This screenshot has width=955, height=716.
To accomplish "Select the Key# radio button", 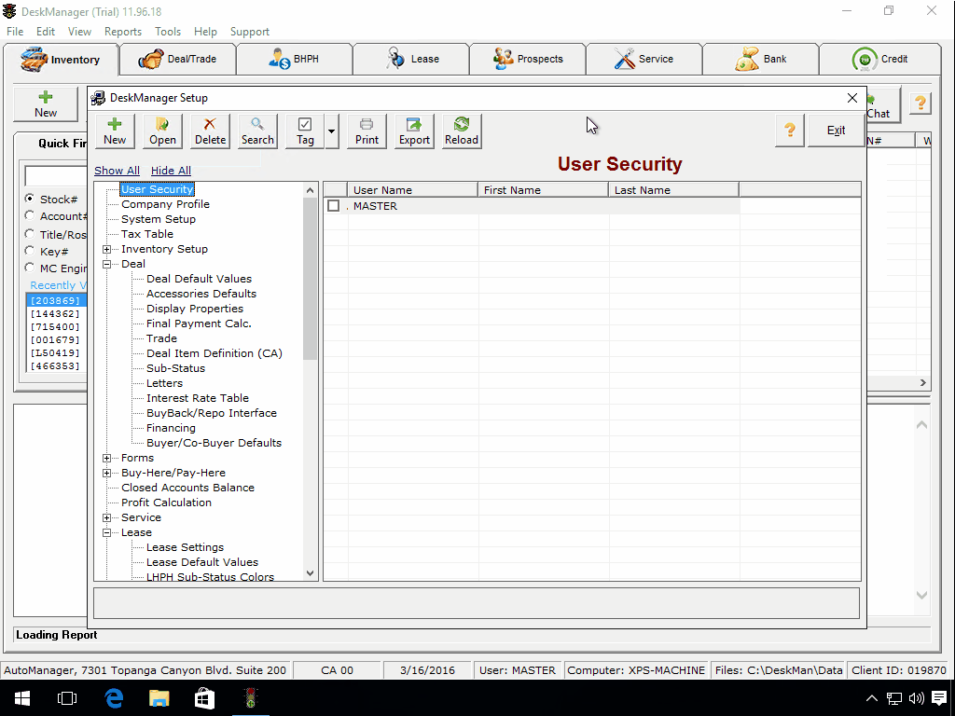I will pyautogui.click(x=29, y=251).
